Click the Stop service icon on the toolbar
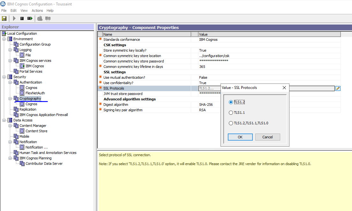This screenshot has width=352, height=211. (22, 18)
